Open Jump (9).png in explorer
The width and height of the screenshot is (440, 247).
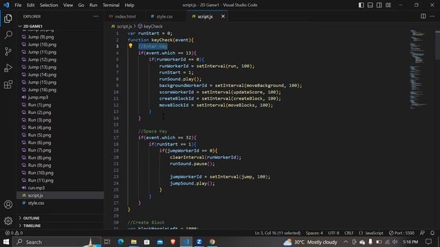point(41,36)
